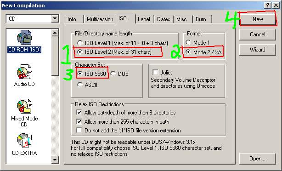Click the compilation list scroll-up arrow
Viewport: 282px width, 171px height.
(x=55, y=33)
